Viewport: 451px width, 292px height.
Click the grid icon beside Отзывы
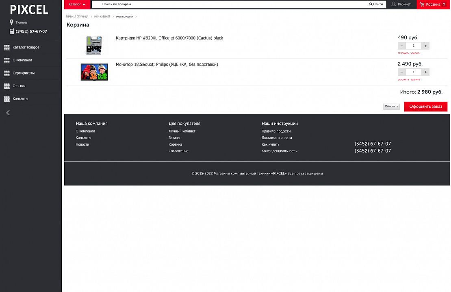(7, 86)
